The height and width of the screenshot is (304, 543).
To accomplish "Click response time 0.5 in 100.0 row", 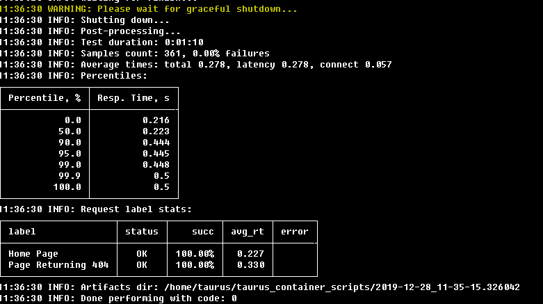I will 162,187.
